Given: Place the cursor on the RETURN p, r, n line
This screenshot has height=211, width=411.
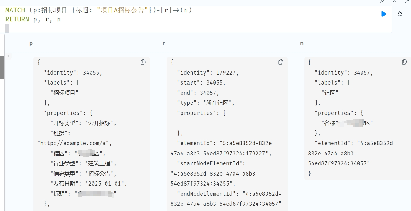Looking at the screenshot, I should 33,19.
